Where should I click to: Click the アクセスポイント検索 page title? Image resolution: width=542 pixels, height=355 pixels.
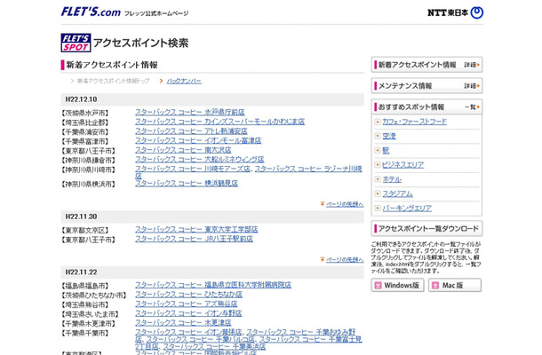pos(140,43)
